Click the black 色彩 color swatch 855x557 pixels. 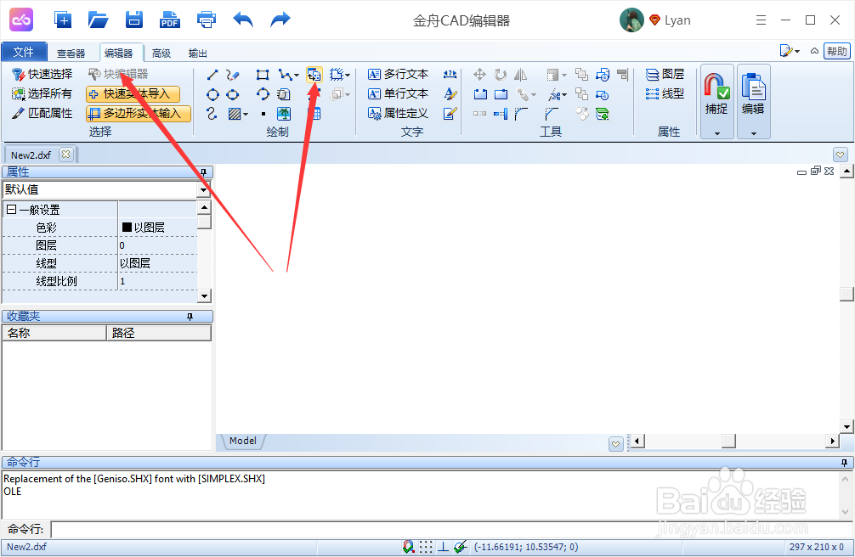coord(127,228)
